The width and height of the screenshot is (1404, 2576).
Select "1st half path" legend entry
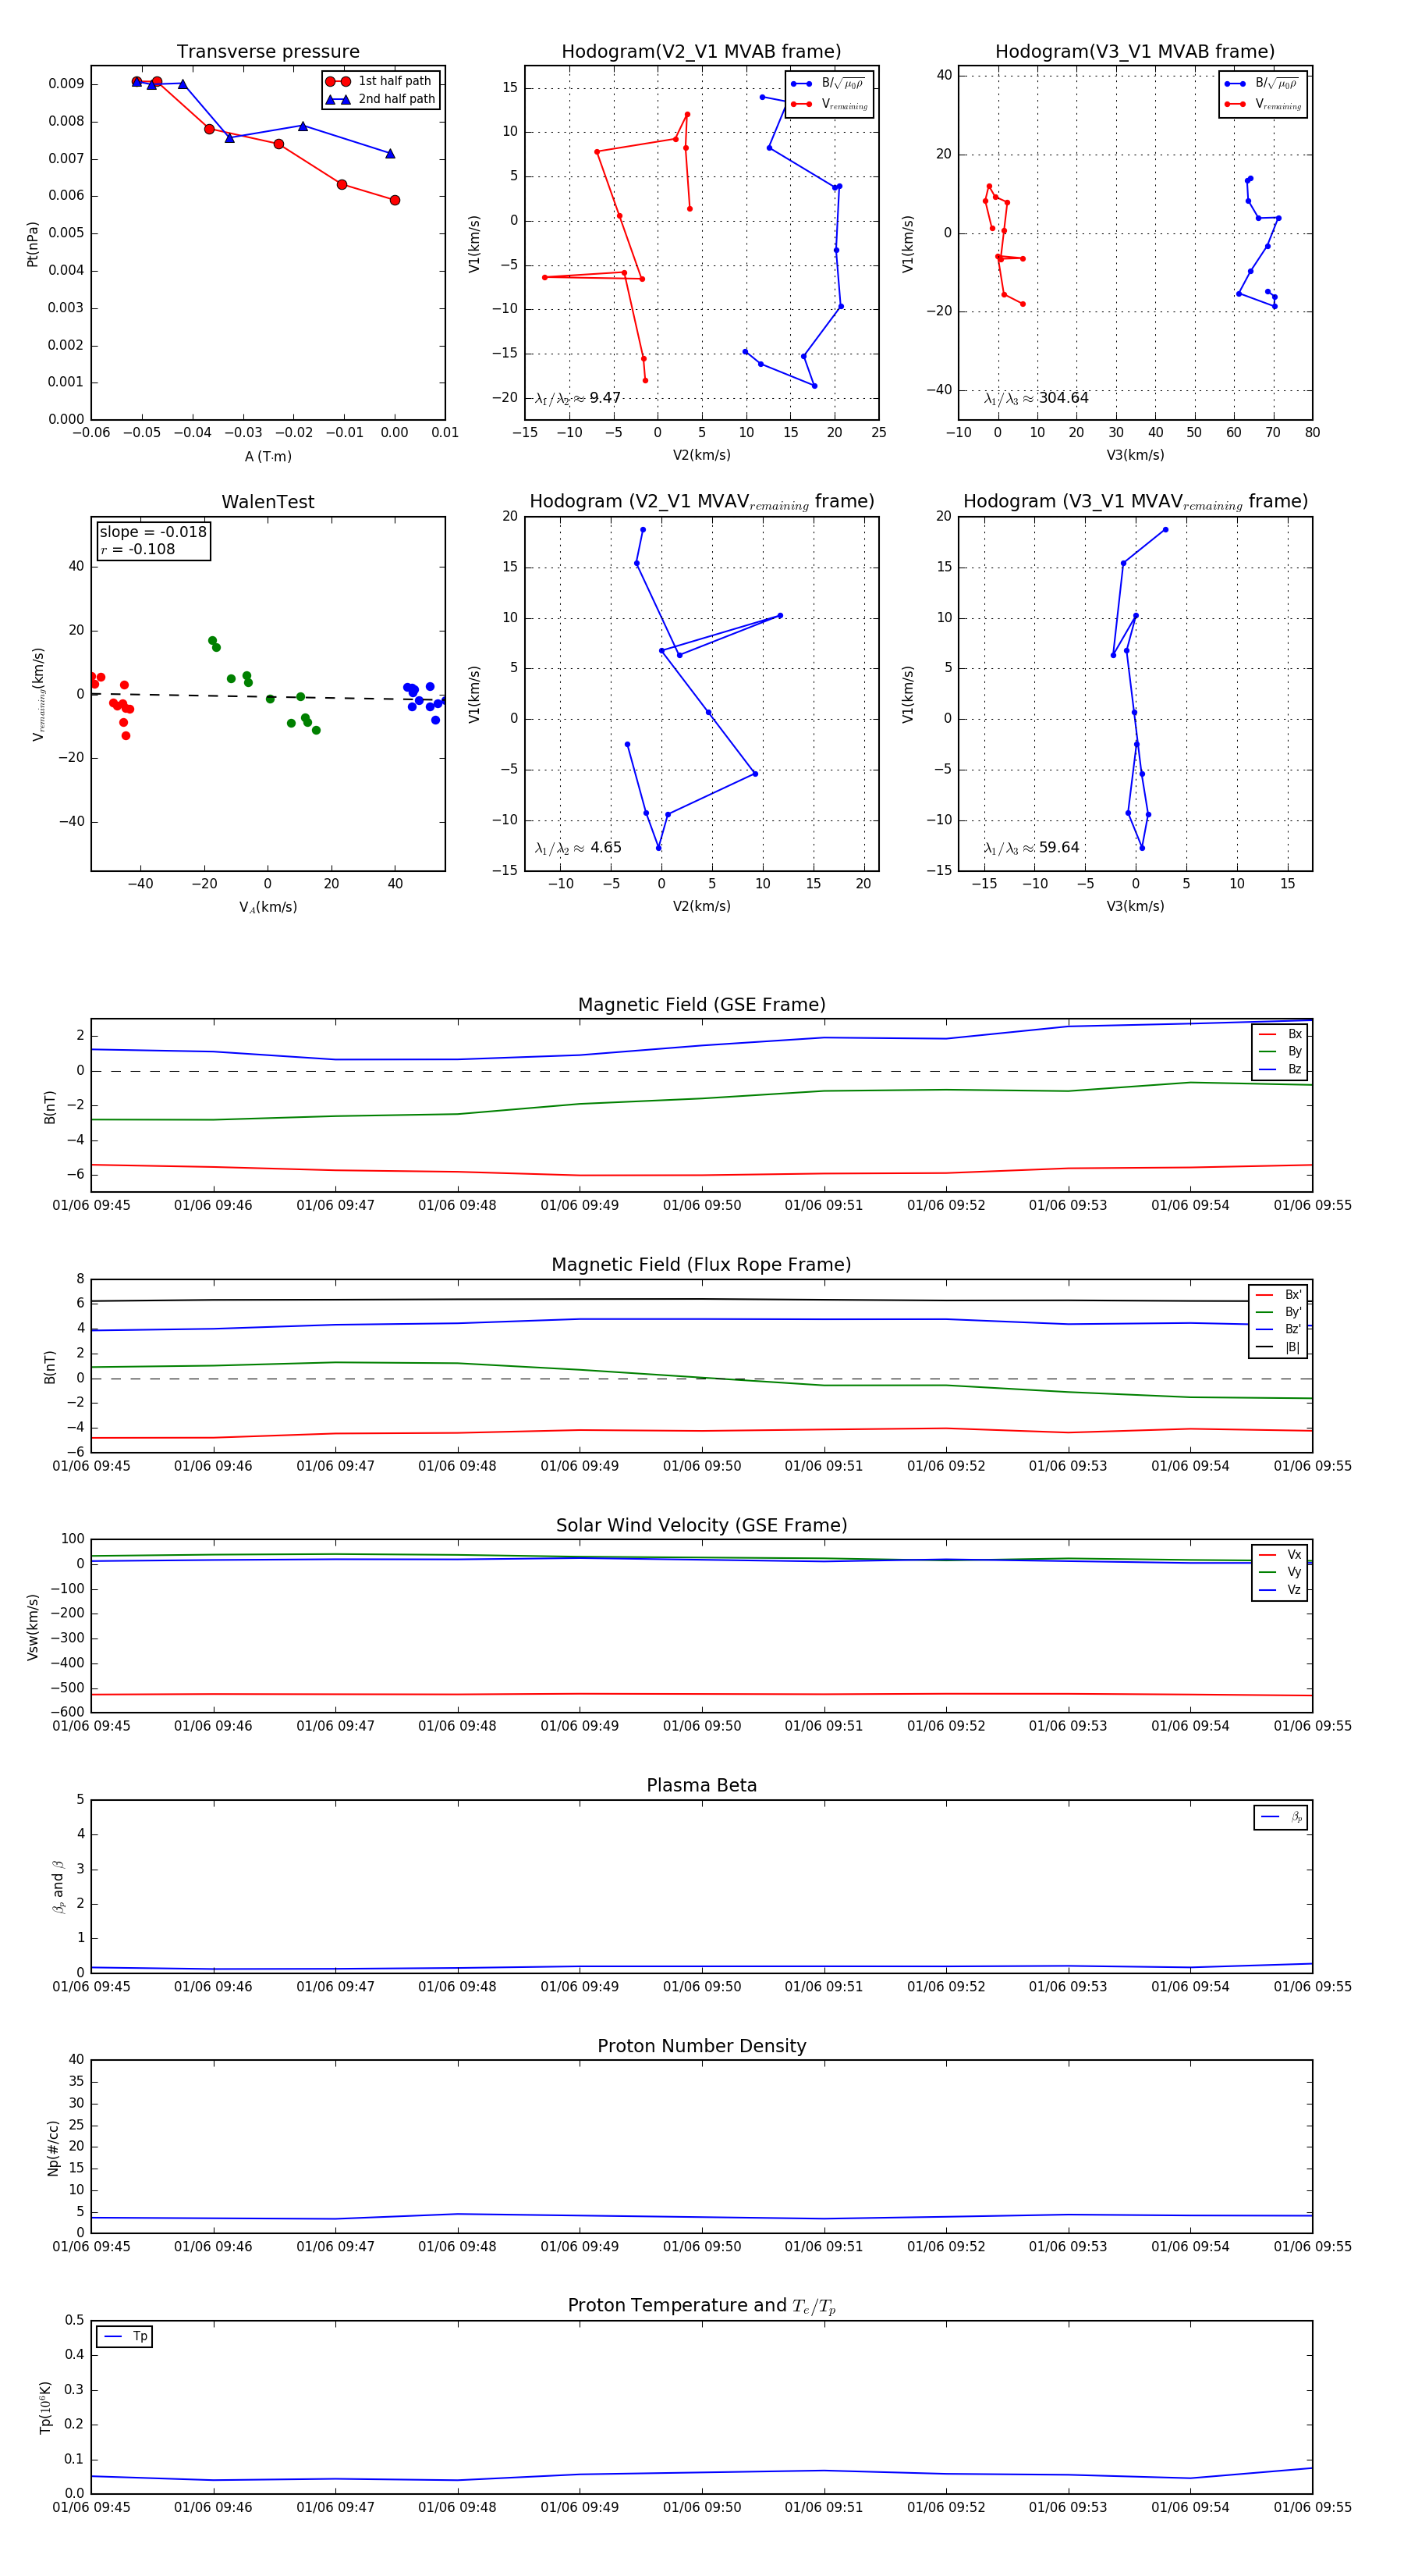point(380,81)
